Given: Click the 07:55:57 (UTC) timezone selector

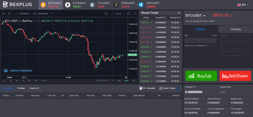Looking at the screenshot, I should [x=102, y=81].
